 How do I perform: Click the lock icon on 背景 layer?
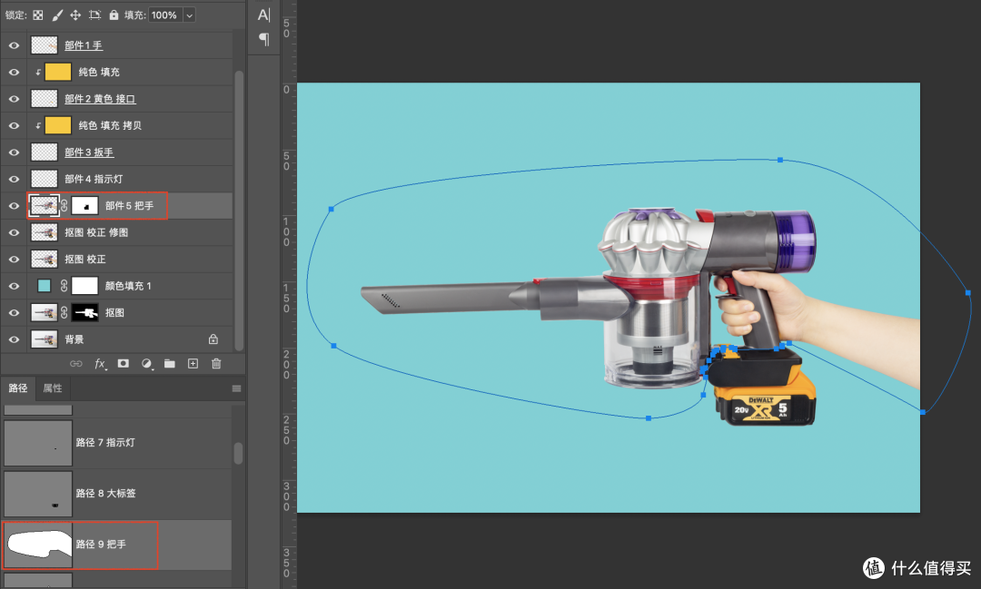click(213, 339)
